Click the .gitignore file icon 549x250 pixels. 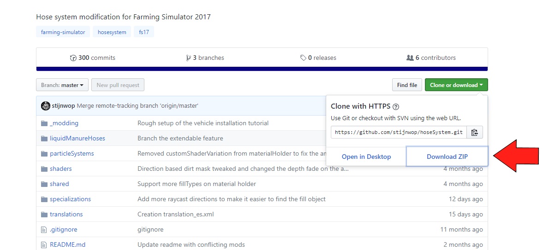click(x=44, y=230)
